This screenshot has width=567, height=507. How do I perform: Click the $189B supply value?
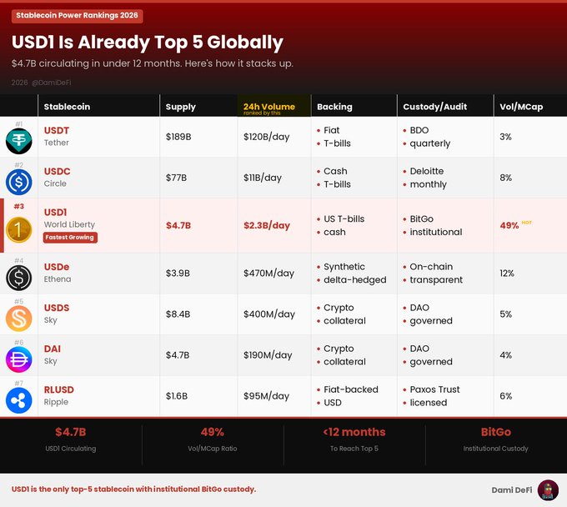tap(178, 137)
